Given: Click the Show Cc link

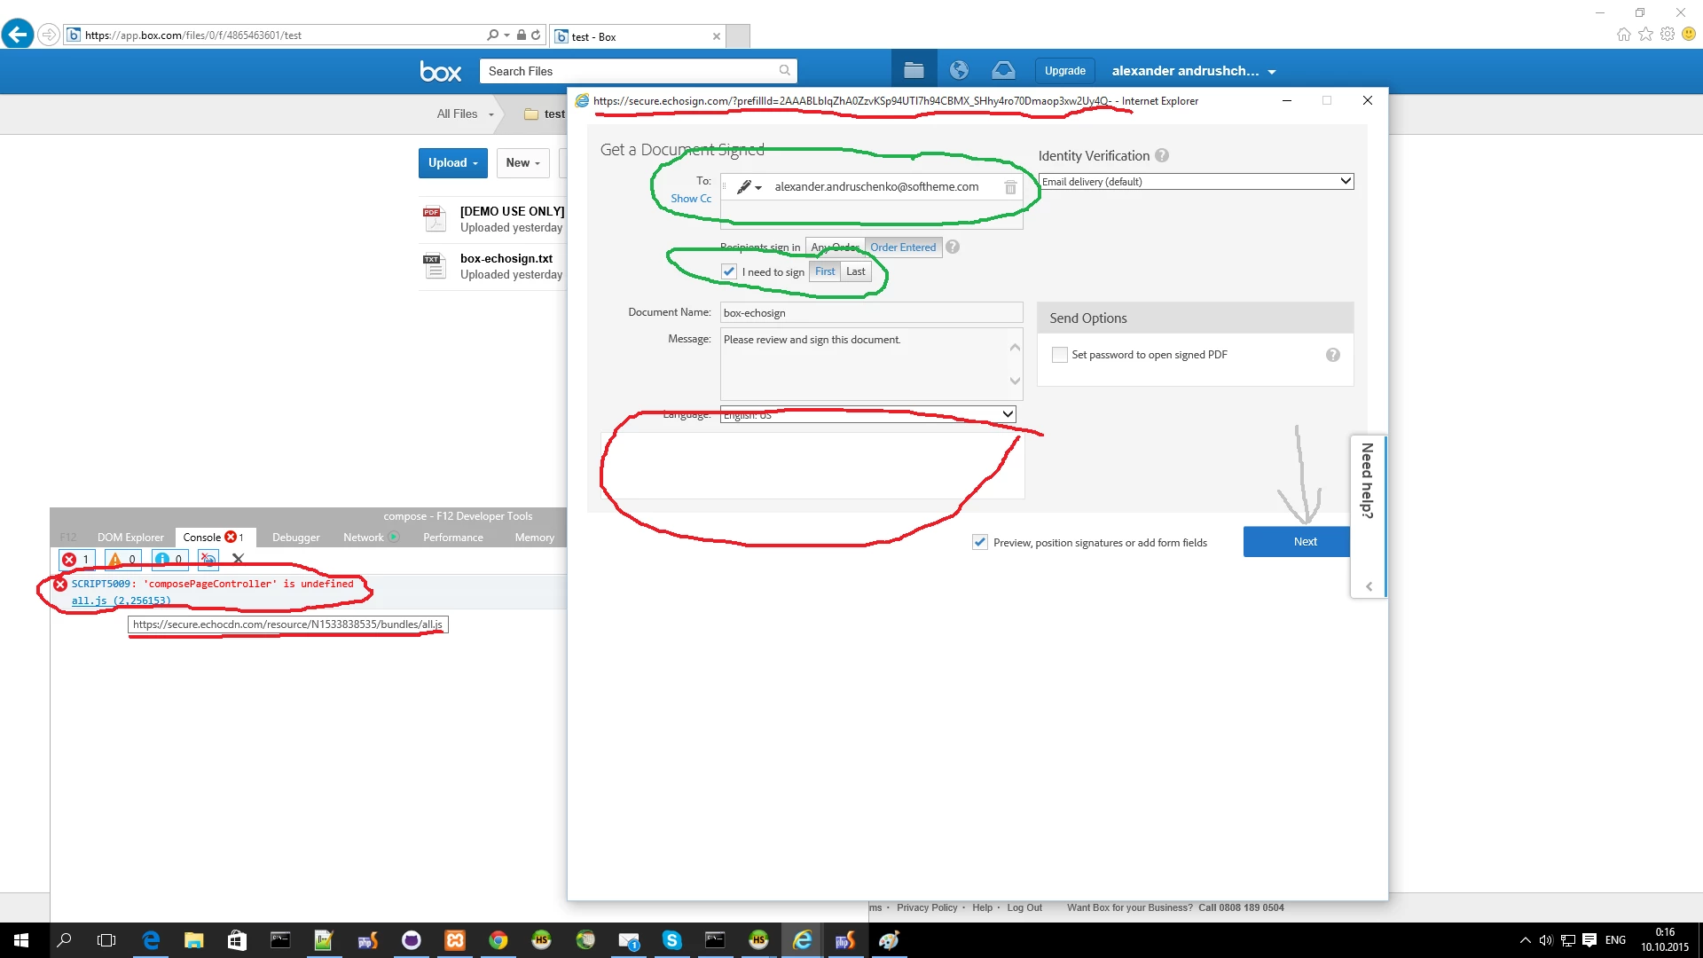Looking at the screenshot, I should [691, 199].
